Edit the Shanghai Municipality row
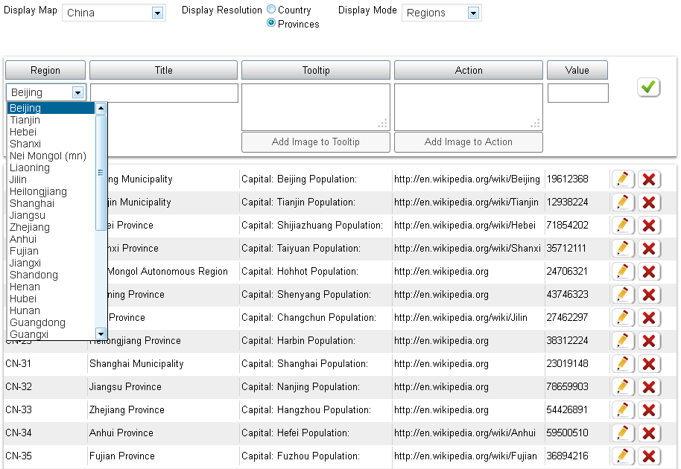Image resolution: width=681 pixels, height=469 pixels. point(623,363)
